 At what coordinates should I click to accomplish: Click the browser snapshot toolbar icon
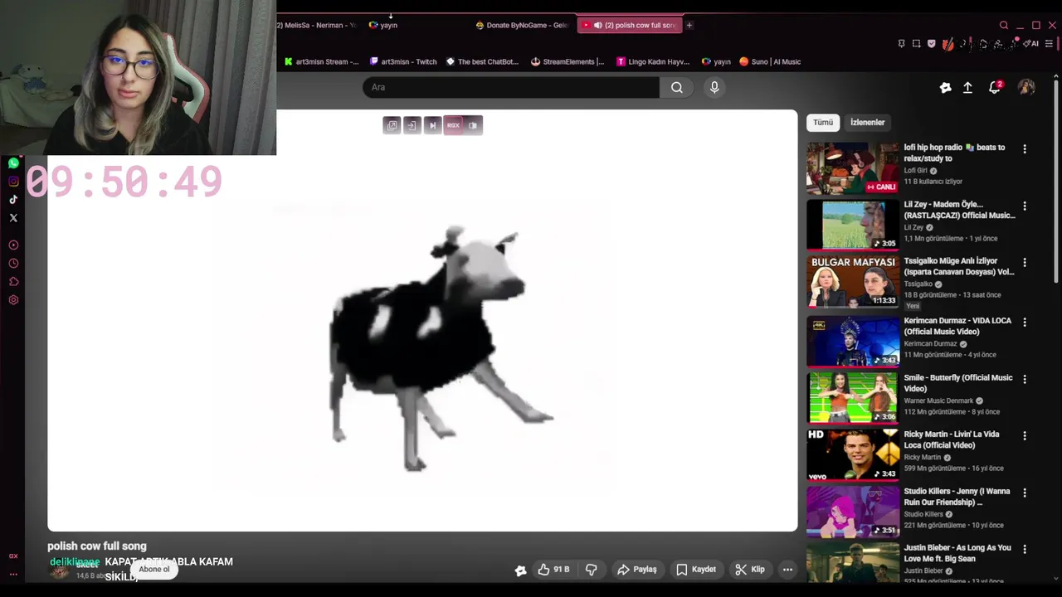tap(917, 44)
